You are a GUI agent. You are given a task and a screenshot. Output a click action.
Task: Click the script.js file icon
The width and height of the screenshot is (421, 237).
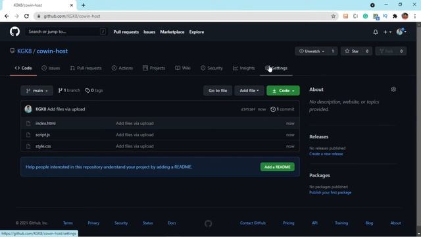pos(28,135)
